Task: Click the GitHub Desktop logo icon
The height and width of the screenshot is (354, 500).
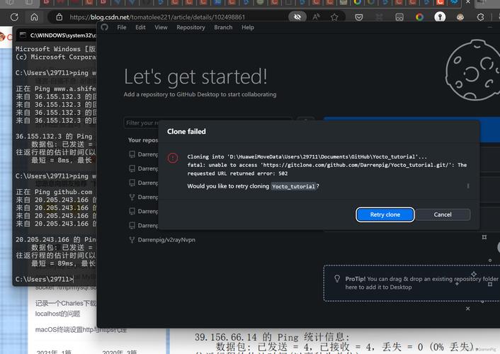Action: coord(104,28)
